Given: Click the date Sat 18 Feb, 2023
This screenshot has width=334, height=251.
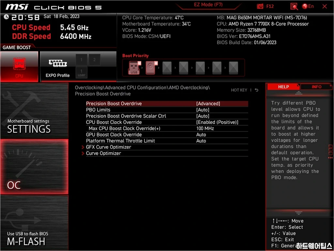Looking at the screenshot, I should (x=61, y=16).
